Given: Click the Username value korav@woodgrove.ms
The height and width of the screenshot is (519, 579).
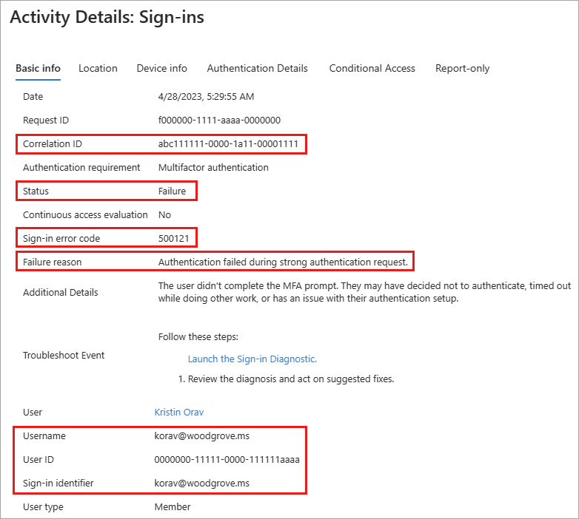Looking at the screenshot, I should (x=202, y=435).
